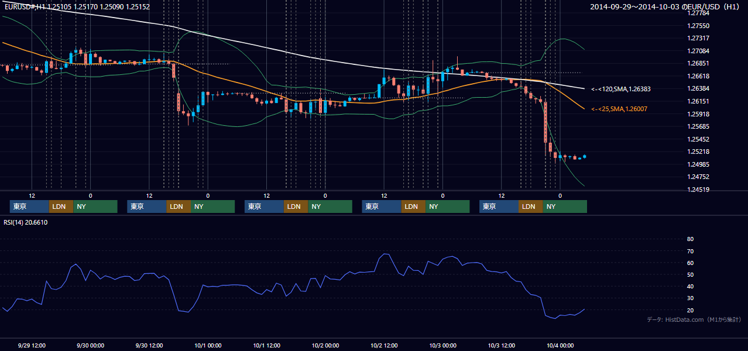The image size is (748, 351).
Task: Click RSI scale level 70
Action: pyautogui.click(x=690, y=251)
